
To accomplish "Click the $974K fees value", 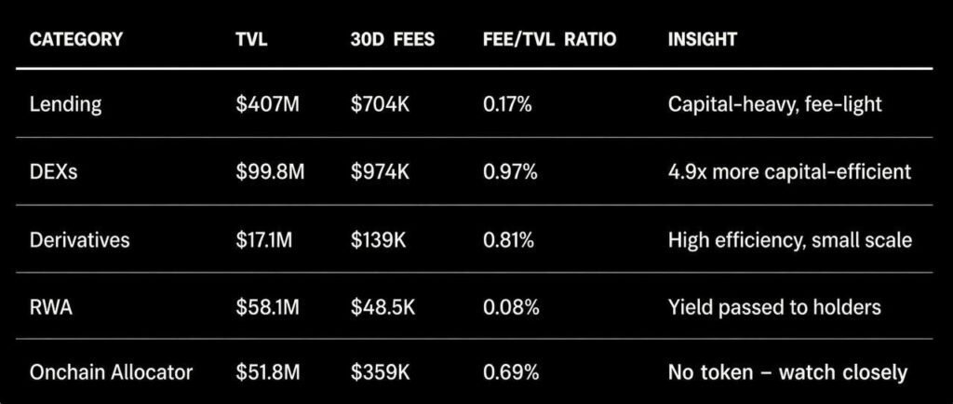I will (x=383, y=172).
